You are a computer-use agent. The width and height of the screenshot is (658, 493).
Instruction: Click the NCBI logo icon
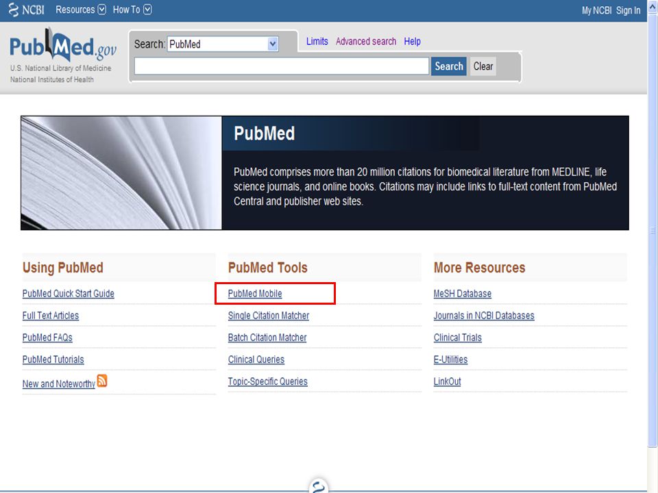coord(27,10)
